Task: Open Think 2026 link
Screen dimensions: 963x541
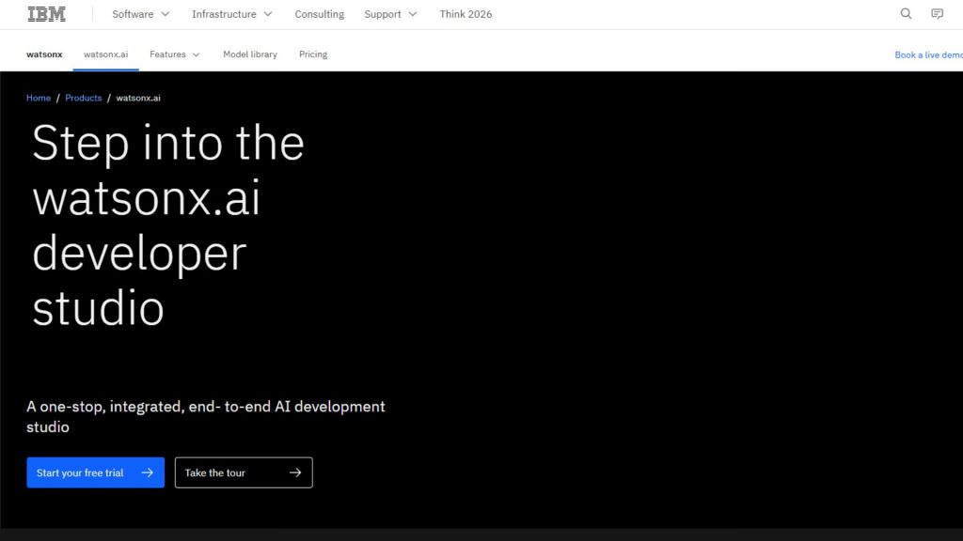Action: click(x=466, y=14)
